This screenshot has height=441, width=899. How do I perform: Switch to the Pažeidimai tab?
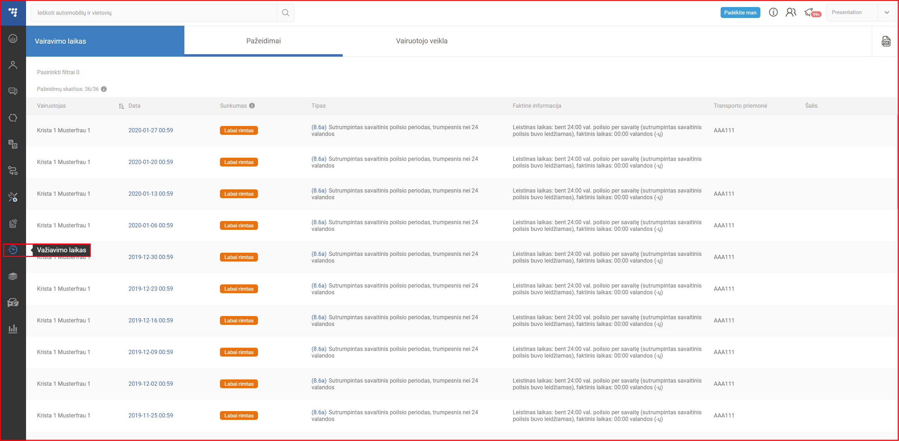pyautogui.click(x=263, y=41)
